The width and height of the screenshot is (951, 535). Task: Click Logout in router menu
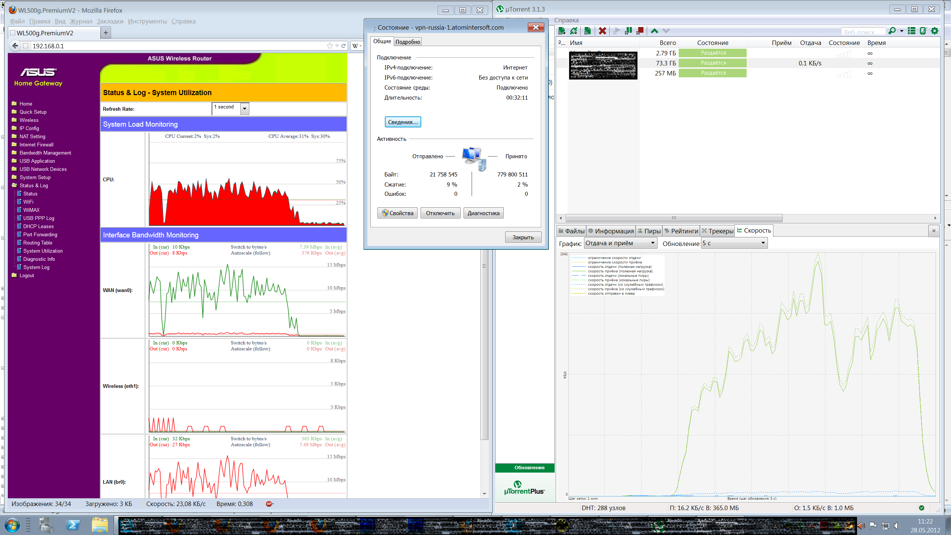(x=27, y=275)
